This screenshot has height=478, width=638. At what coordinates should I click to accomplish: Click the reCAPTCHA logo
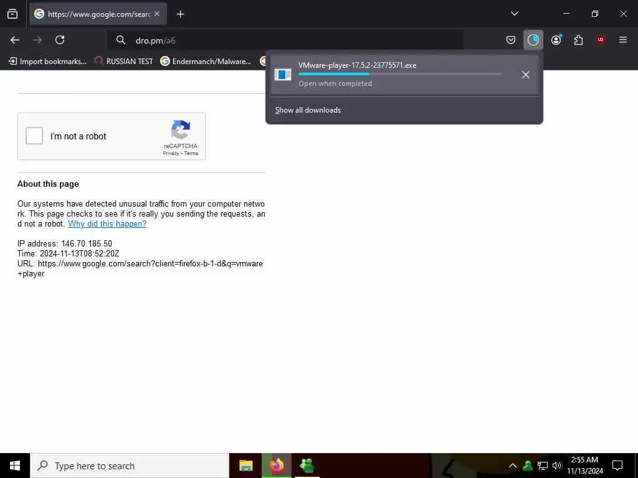coord(181,129)
